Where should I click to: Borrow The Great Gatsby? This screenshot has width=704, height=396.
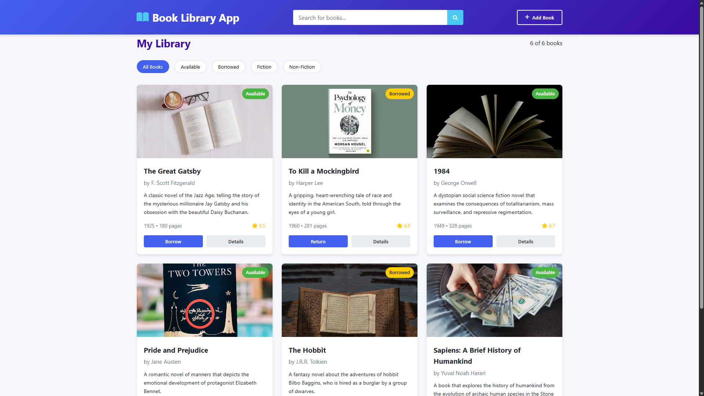(x=173, y=241)
